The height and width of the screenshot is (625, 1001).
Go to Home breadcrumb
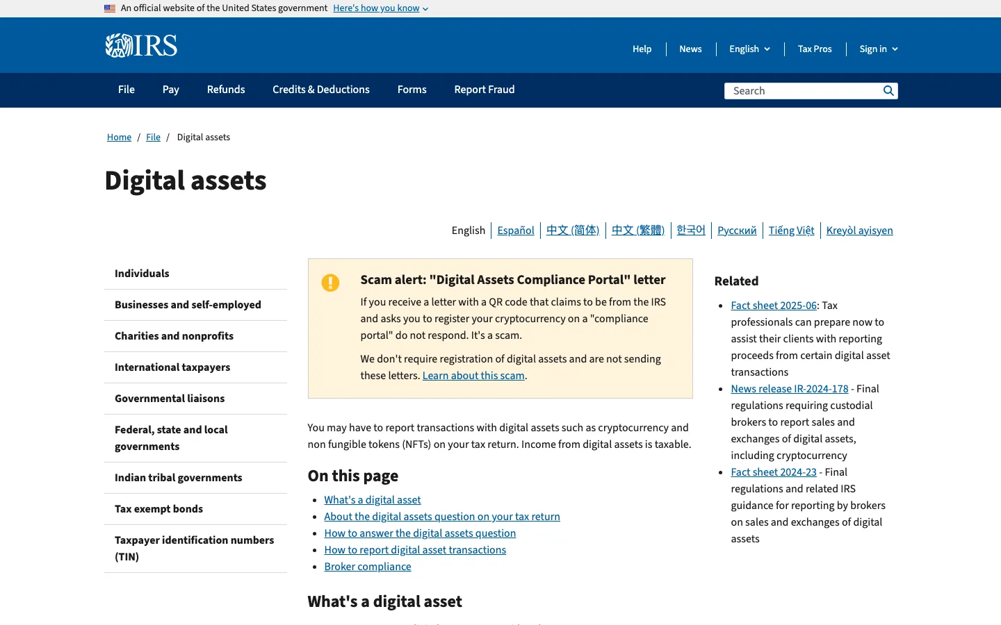coord(119,137)
